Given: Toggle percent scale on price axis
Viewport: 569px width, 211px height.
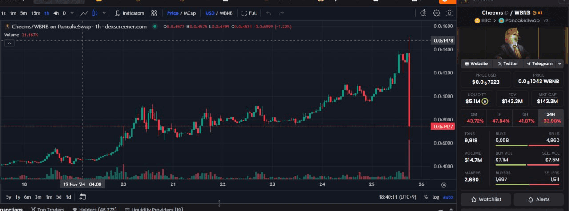Looking at the screenshot, I should (x=426, y=197).
